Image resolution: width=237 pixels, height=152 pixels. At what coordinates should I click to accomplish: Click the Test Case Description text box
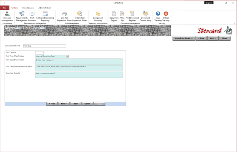79,61
